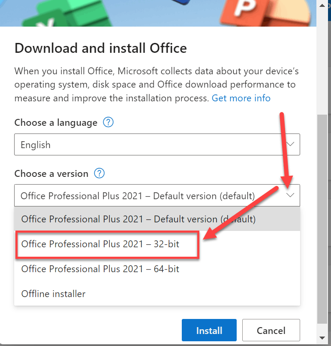Select Office Professional Plus 2021 Default version option
331x346 pixels.
pyautogui.click(x=157, y=219)
